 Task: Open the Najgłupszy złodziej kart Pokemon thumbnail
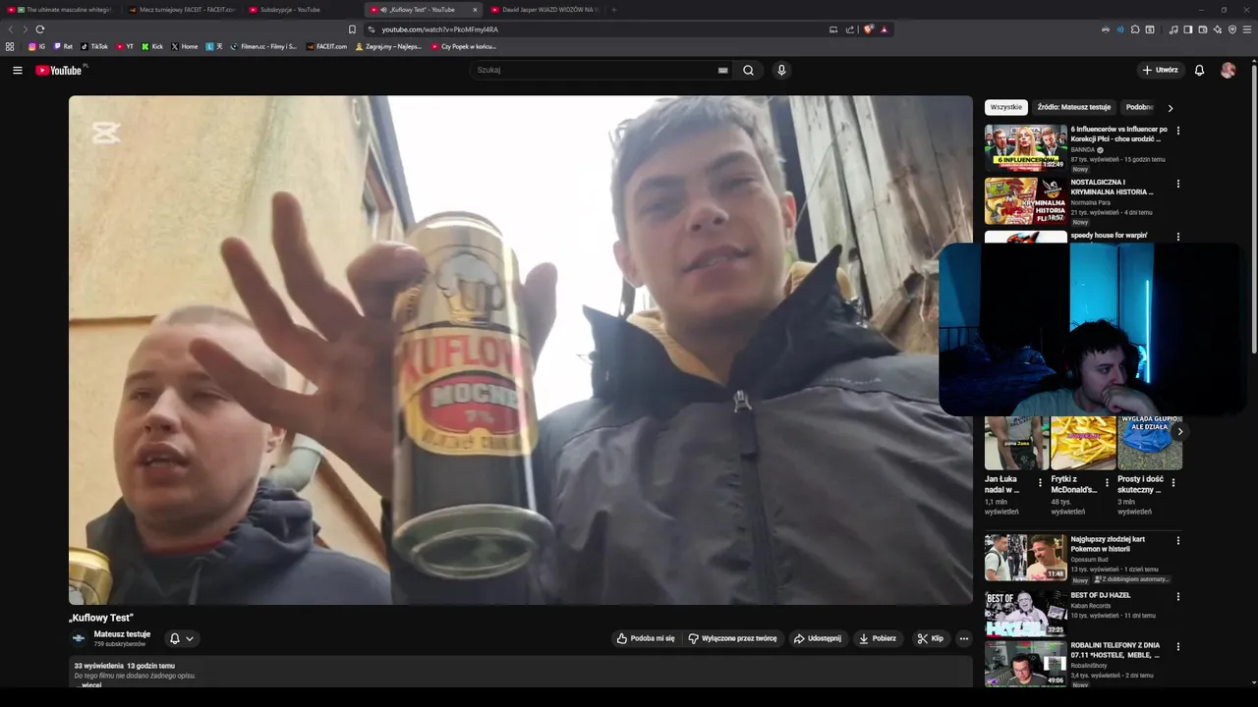coord(1025,558)
